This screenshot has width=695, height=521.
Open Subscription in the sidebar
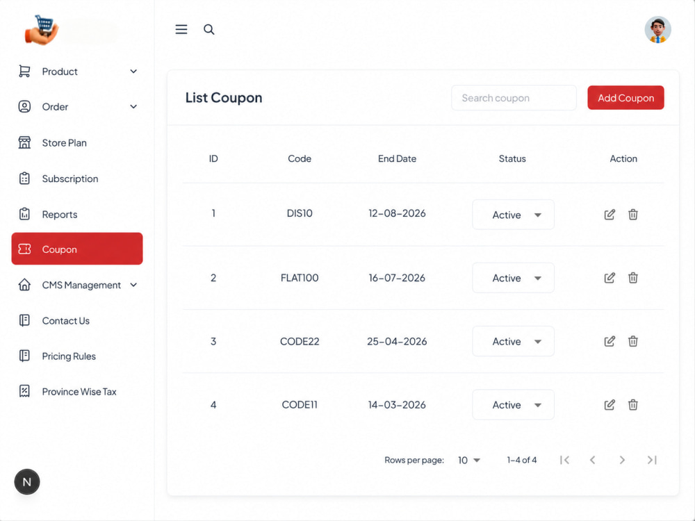pos(77,179)
